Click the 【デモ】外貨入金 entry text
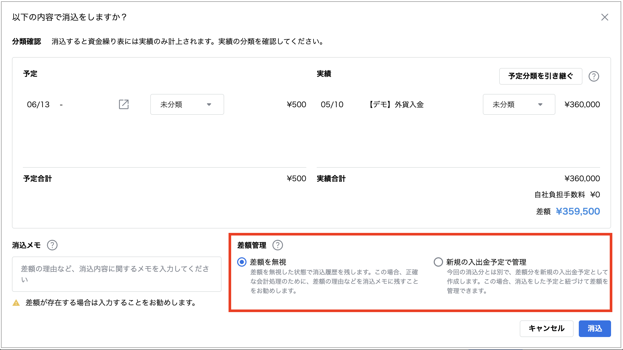Screen dimensions: 623x350 coord(395,104)
